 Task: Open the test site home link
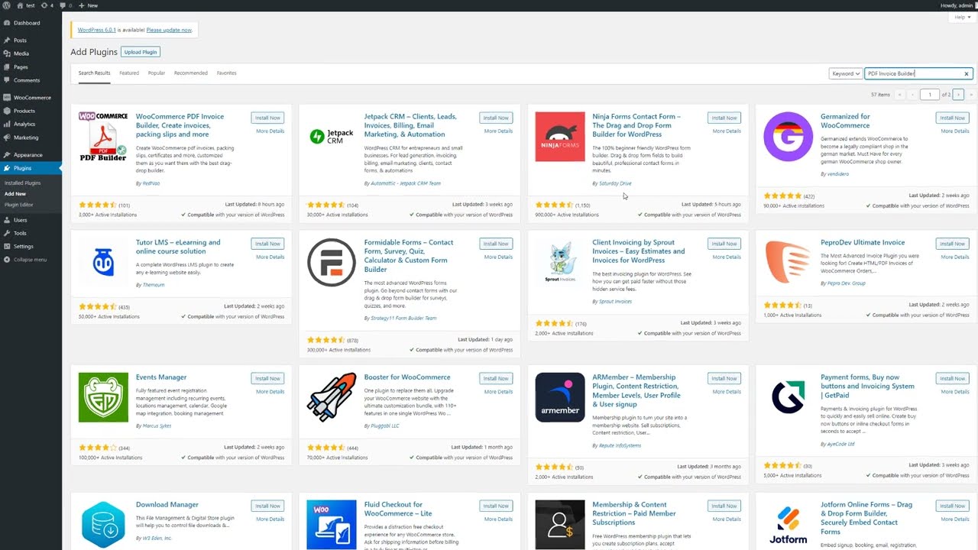[x=26, y=5]
